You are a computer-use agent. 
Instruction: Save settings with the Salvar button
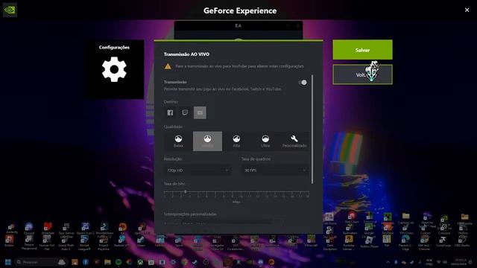362,50
